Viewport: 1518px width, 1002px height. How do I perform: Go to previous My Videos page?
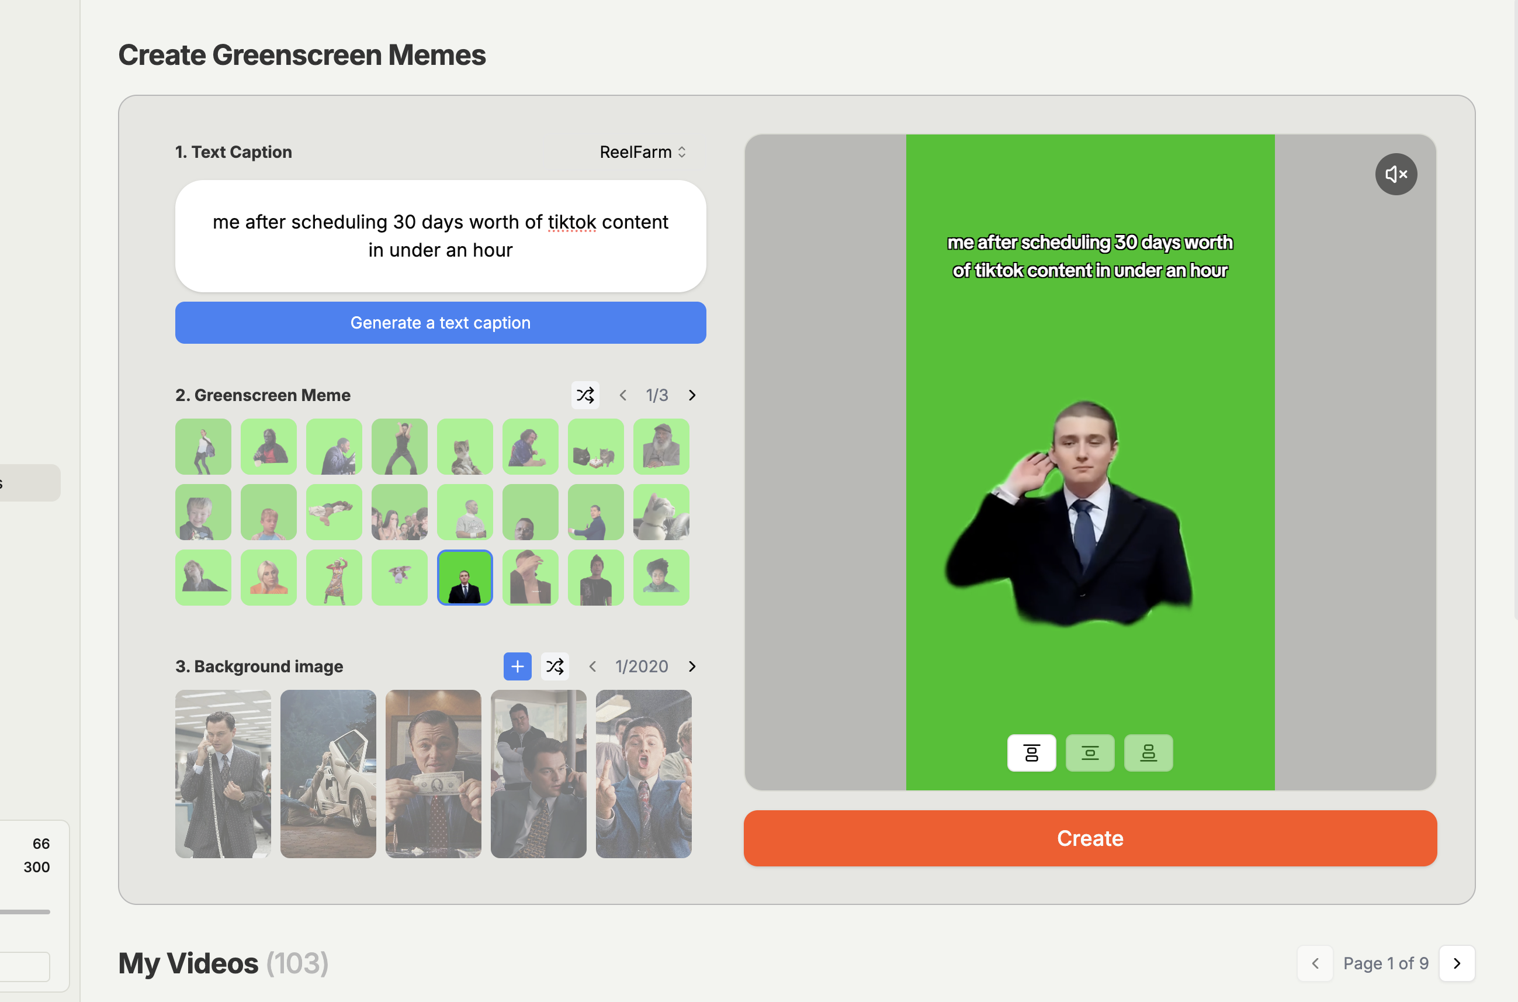click(1315, 963)
